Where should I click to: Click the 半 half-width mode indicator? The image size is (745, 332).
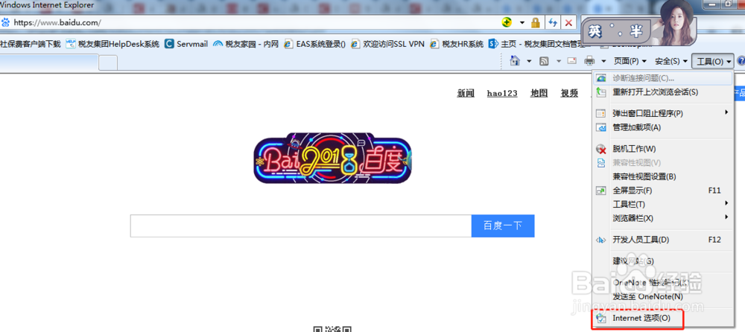636,31
